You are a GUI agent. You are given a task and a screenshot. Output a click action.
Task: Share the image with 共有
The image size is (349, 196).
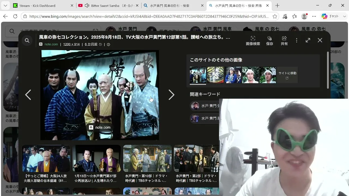coord(284,41)
